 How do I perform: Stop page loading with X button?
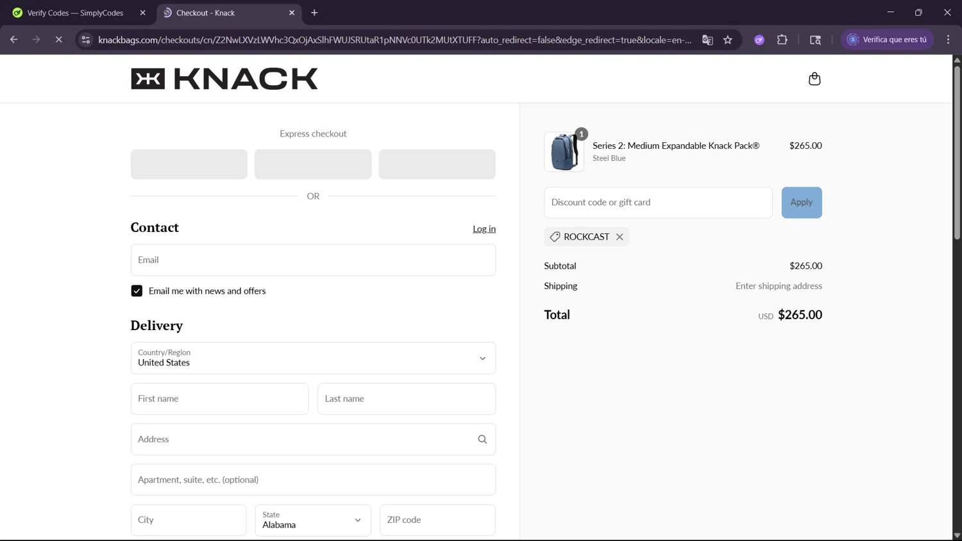click(59, 40)
